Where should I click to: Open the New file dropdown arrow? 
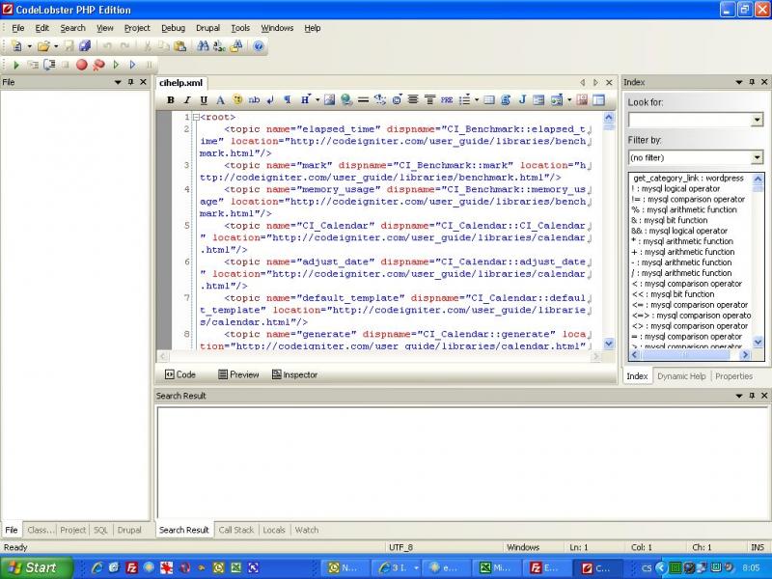coord(29,45)
